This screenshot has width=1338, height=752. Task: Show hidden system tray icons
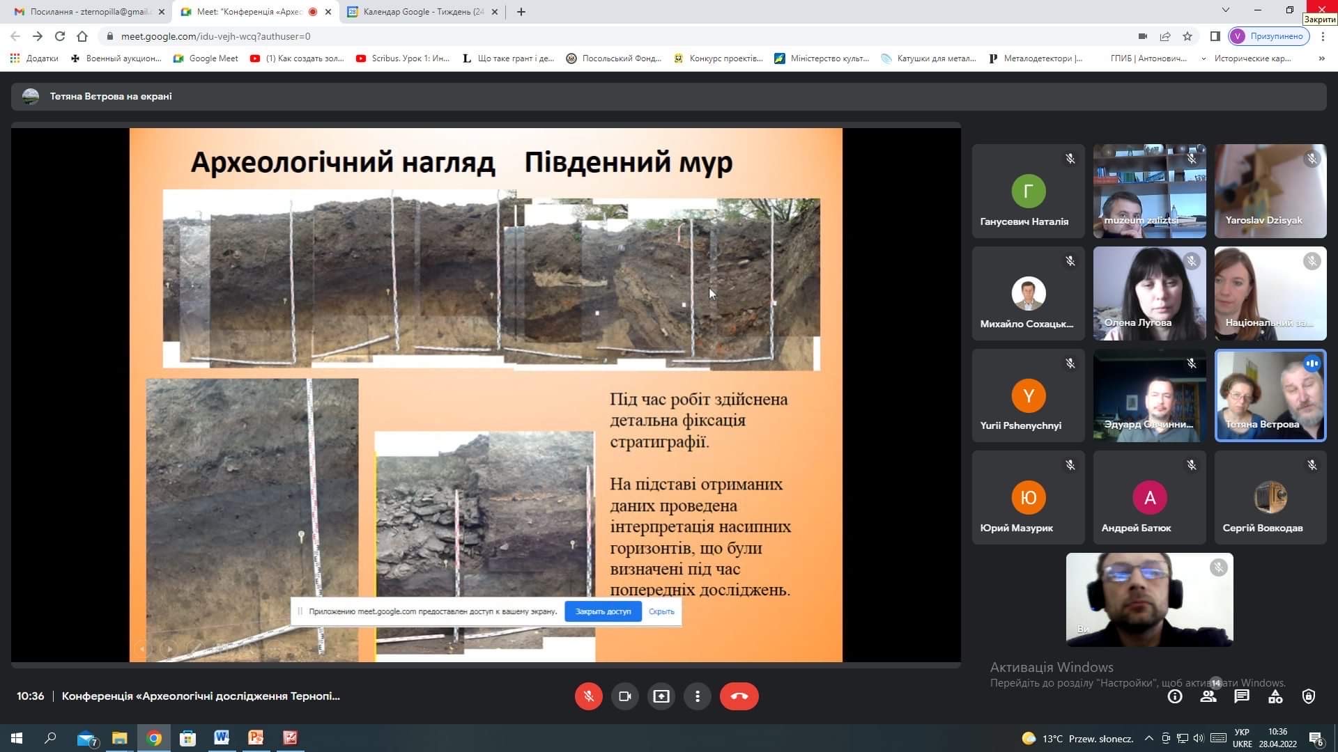(x=1148, y=738)
